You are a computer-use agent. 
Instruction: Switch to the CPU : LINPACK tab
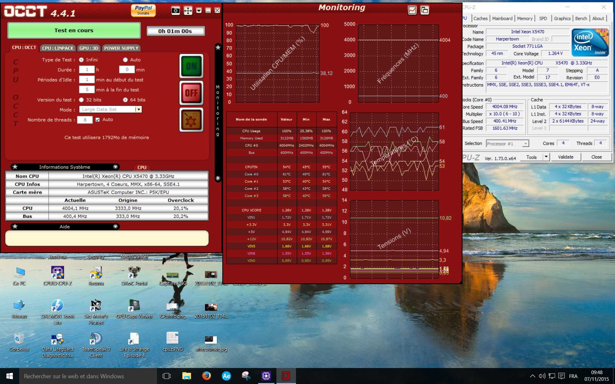click(x=58, y=48)
